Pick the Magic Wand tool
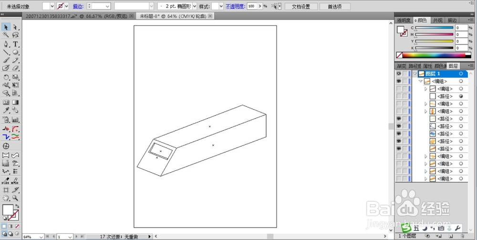 [x=6, y=35]
